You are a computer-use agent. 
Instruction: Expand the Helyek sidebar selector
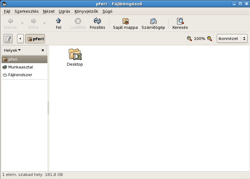click(x=12, y=50)
